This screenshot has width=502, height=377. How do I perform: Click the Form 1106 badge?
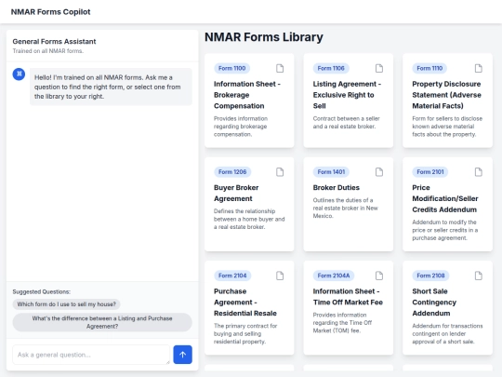coord(331,68)
